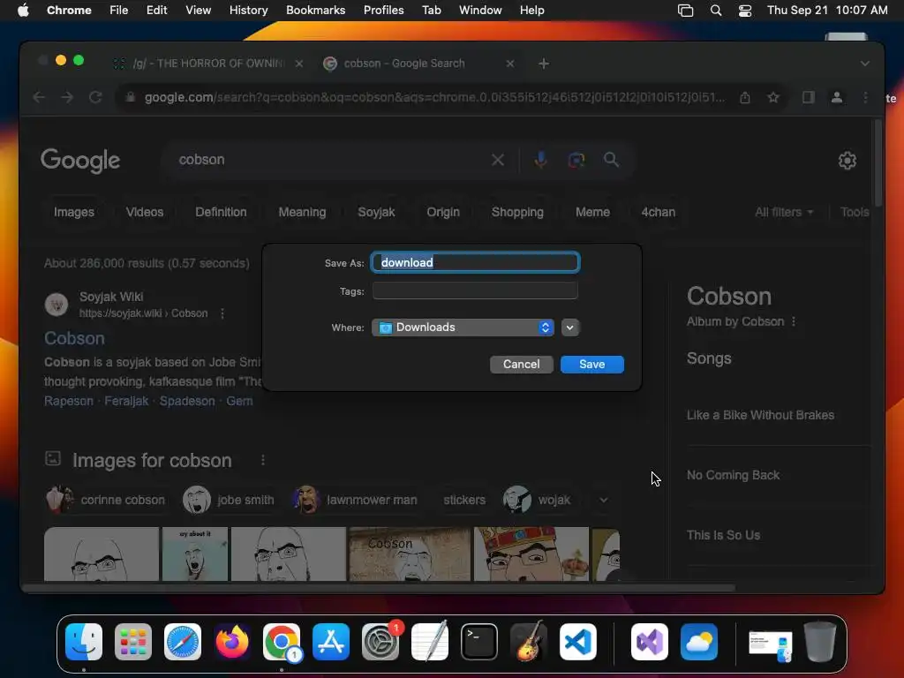Close the cobson Google Search tab
Viewport: 904px width, 678px height.
[509, 64]
